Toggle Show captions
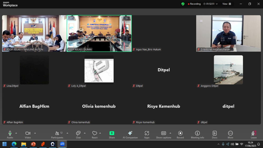 pyautogui.click(x=164, y=135)
